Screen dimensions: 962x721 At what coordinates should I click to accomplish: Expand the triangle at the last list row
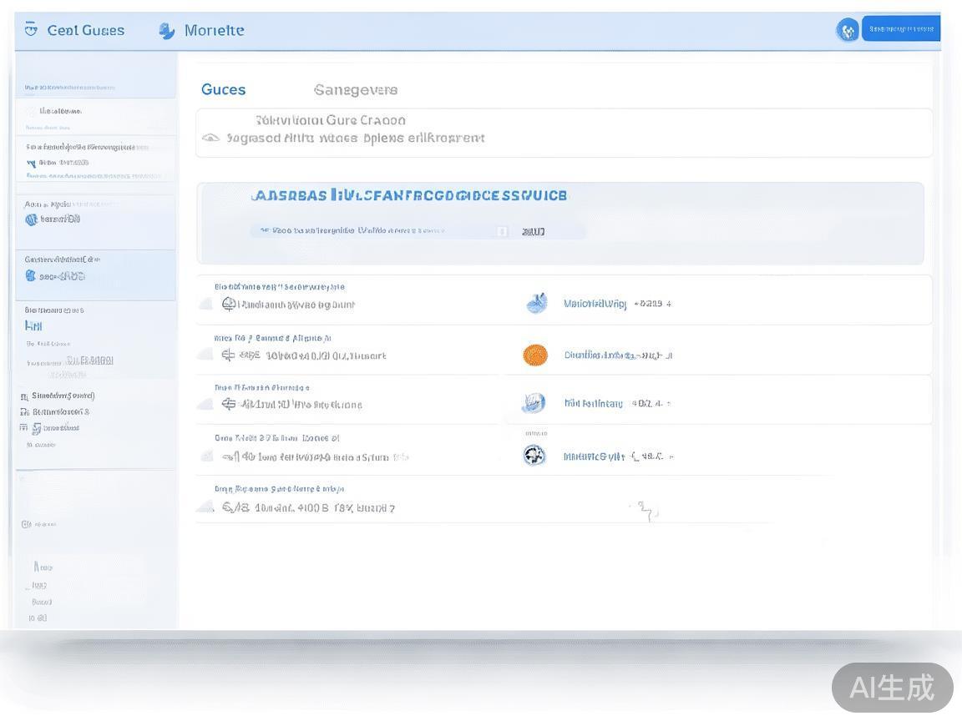pos(205,507)
